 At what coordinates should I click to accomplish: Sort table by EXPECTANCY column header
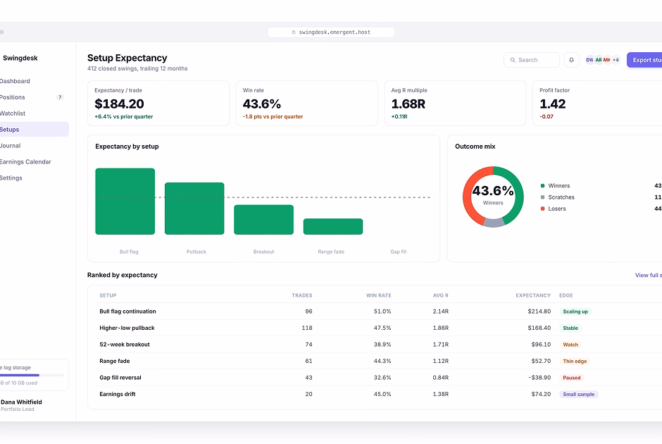pyautogui.click(x=533, y=295)
